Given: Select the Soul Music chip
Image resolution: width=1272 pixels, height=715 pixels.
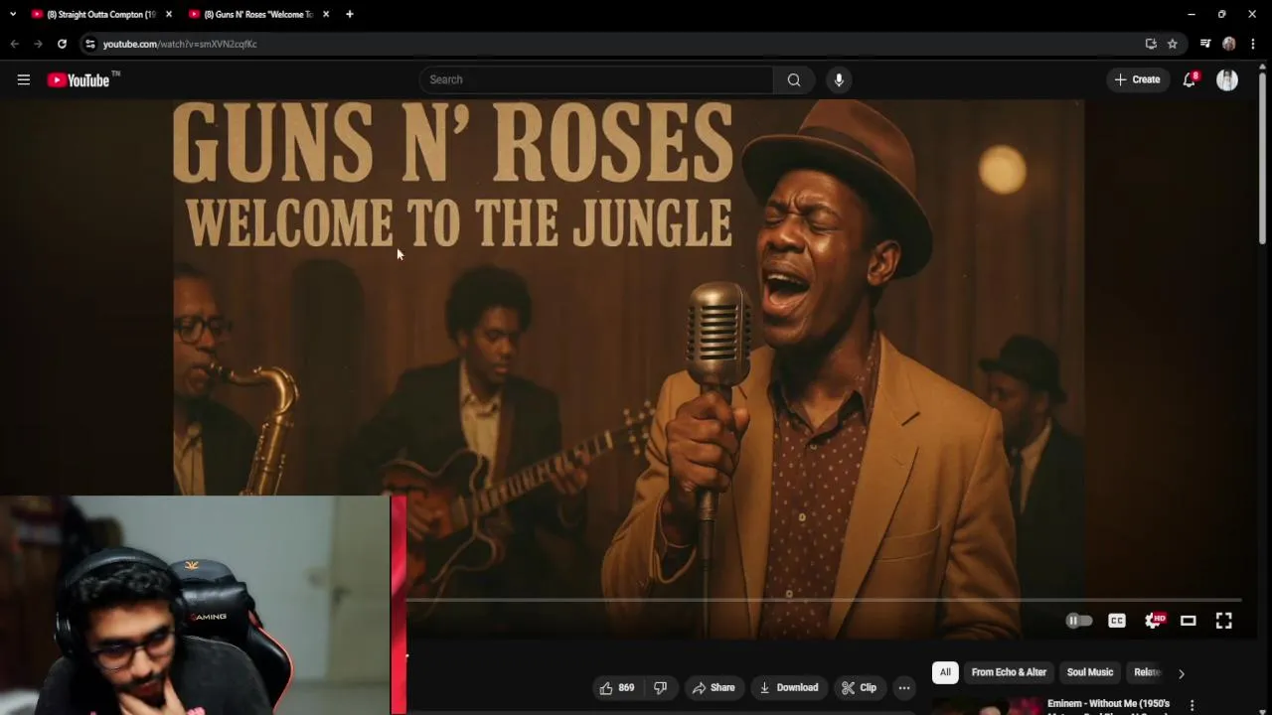Looking at the screenshot, I should point(1090,672).
